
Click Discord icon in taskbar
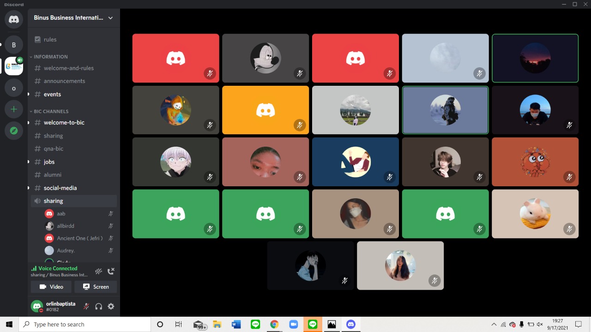coord(350,325)
